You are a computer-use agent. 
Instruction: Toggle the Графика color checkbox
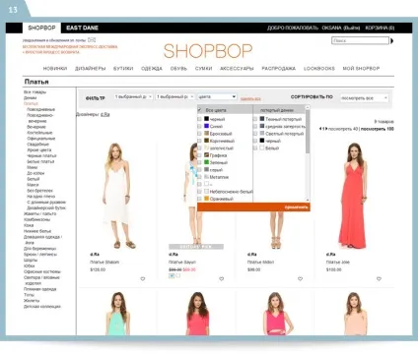click(x=199, y=155)
